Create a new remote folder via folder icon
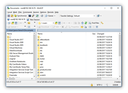 [82, 27]
